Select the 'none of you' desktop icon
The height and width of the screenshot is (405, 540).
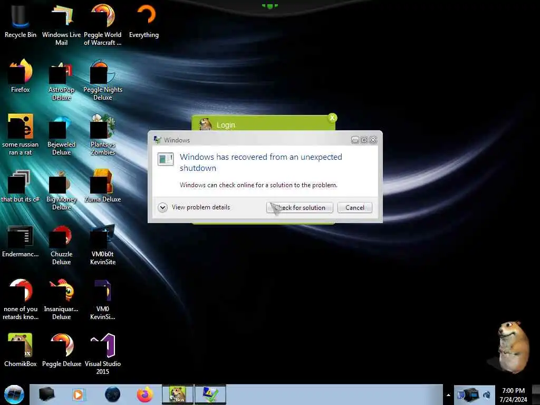tap(21, 300)
